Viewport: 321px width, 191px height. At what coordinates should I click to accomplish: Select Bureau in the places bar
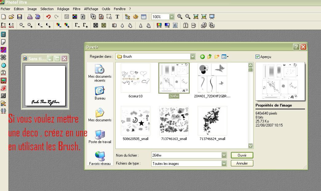[100, 93]
